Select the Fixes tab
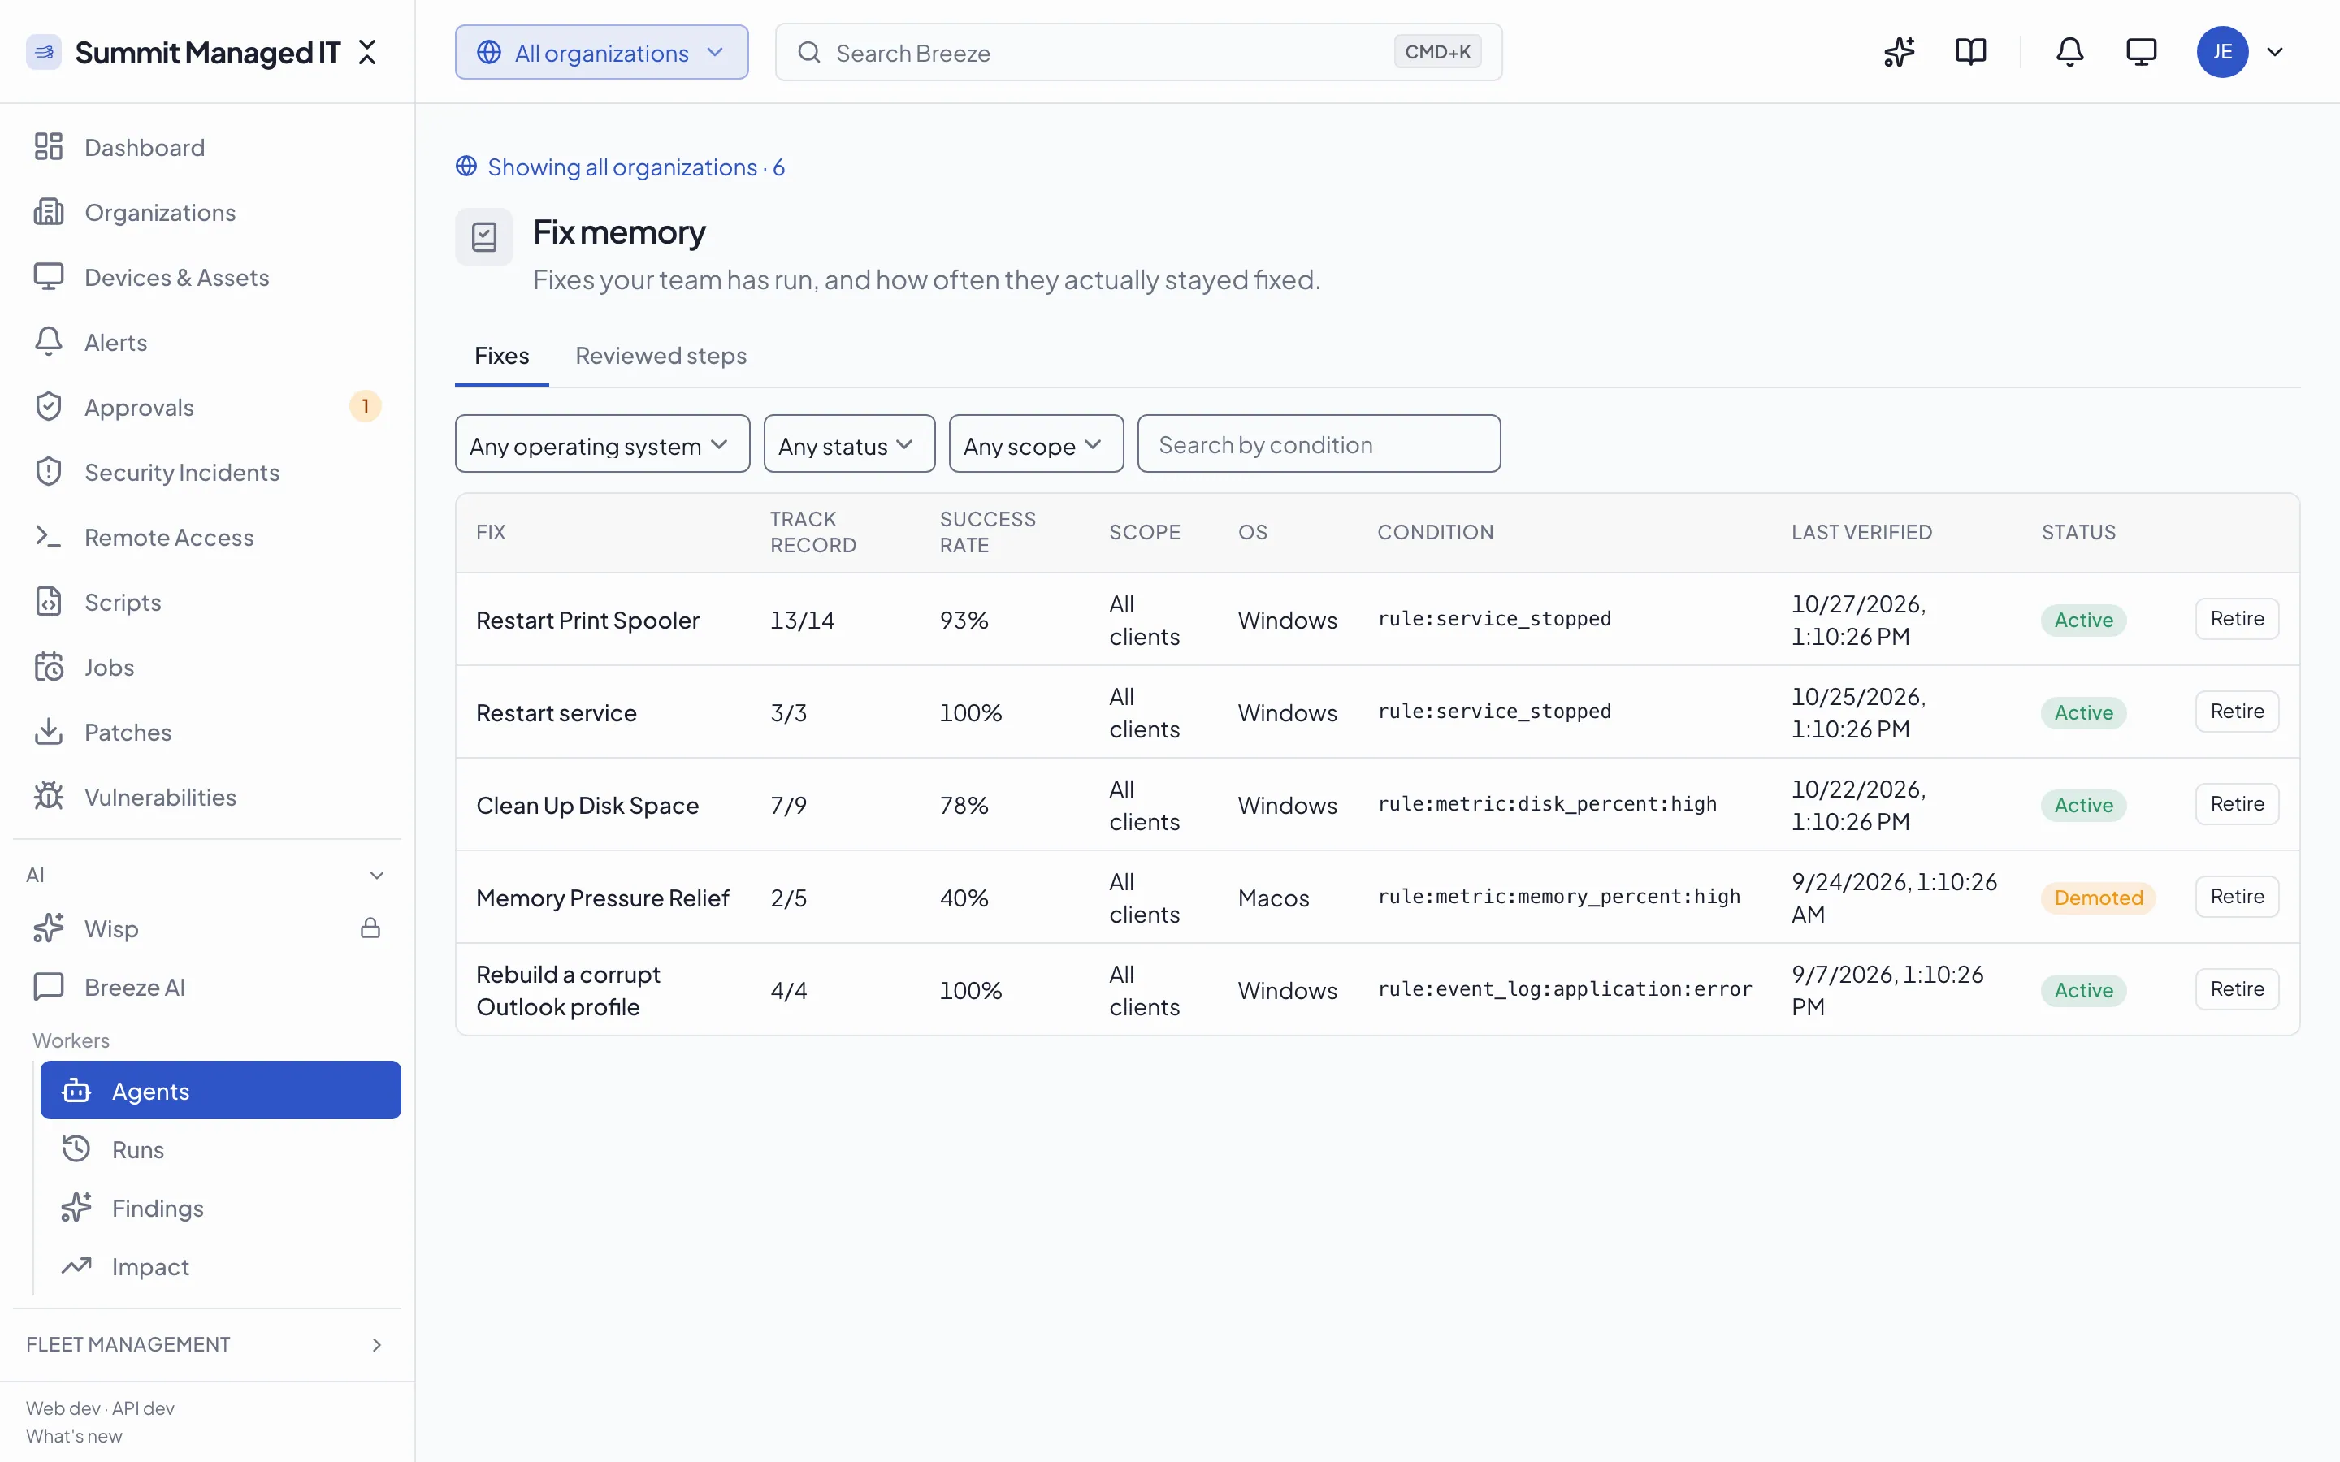The width and height of the screenshot is (2340, 1462). pyautogui.click(x=500, y=356)
